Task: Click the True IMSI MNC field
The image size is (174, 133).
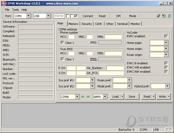Action: coord(89,53)
